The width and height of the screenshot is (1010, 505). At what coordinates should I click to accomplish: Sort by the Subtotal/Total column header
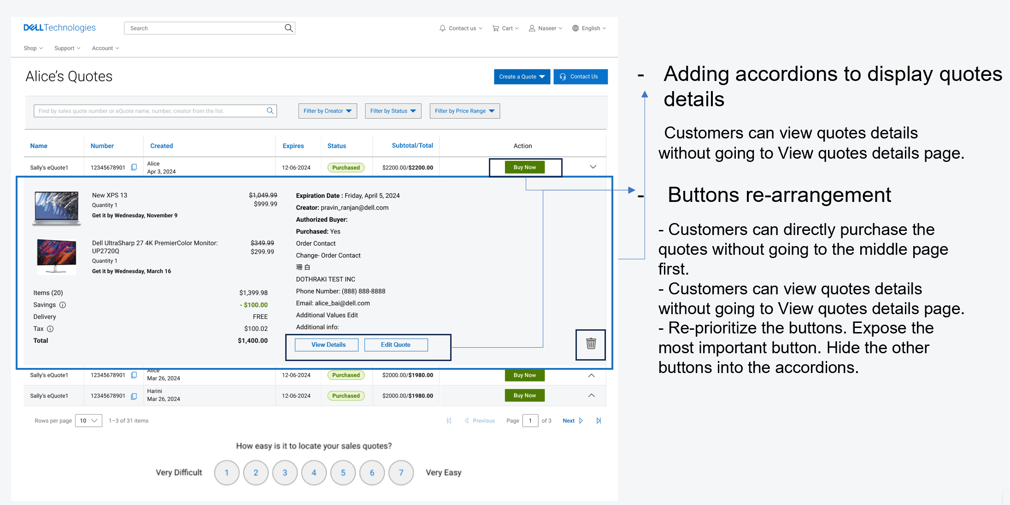point(412,145)
